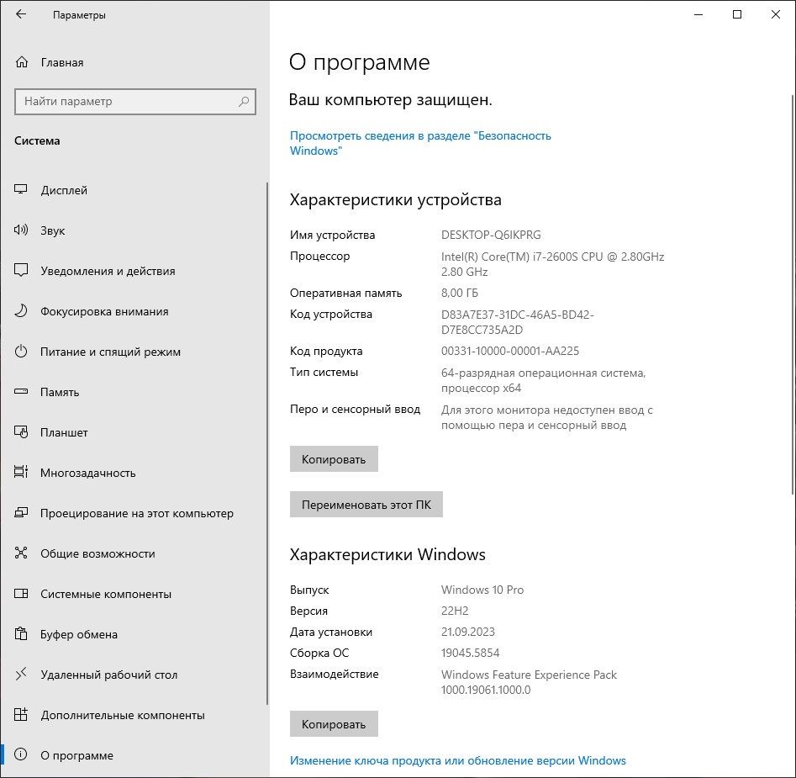This screenshot has width=796, height=778.
Task: Select install date 21.09.2023
Action: (467, 632)
